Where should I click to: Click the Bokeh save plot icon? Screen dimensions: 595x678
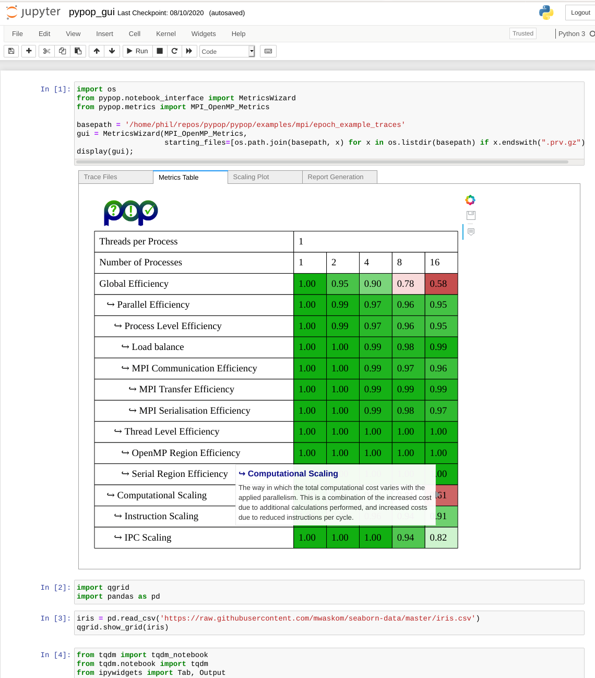[471, 215]
